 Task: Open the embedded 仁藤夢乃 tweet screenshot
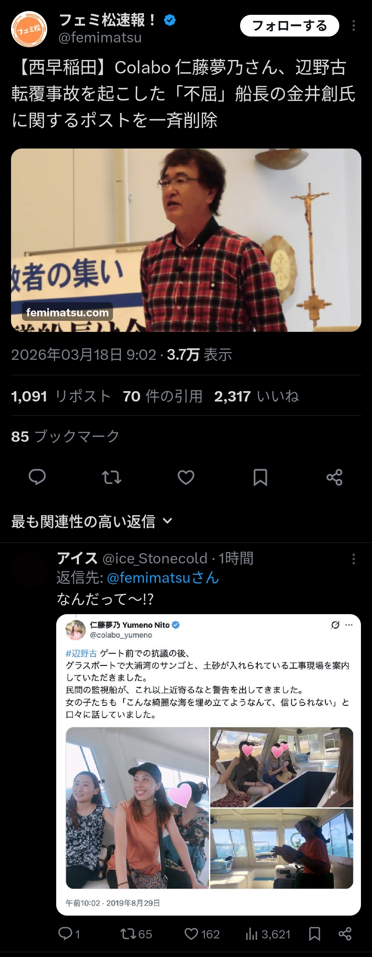click(x=208, y=765)
